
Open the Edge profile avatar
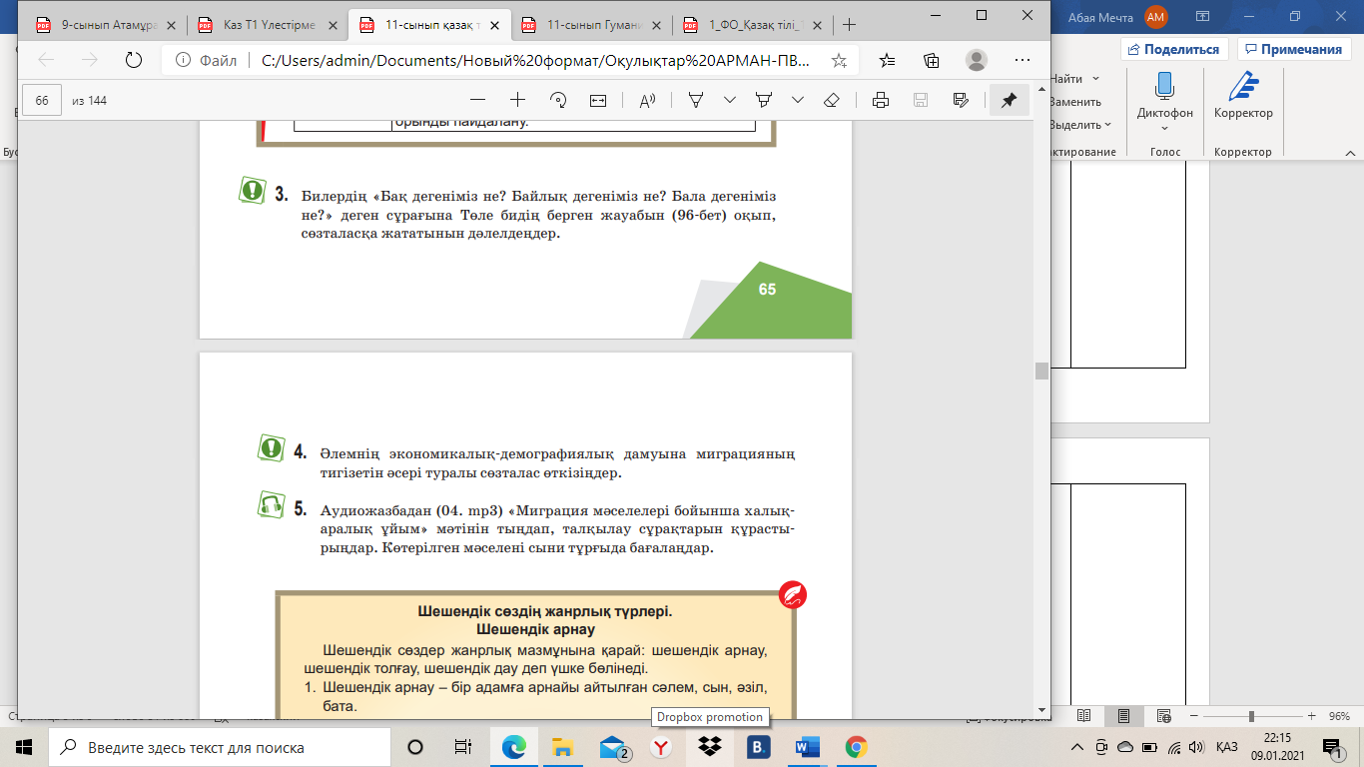point(977,60)
